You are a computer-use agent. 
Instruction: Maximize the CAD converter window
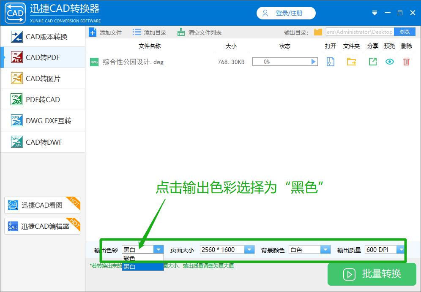(400, 13)
